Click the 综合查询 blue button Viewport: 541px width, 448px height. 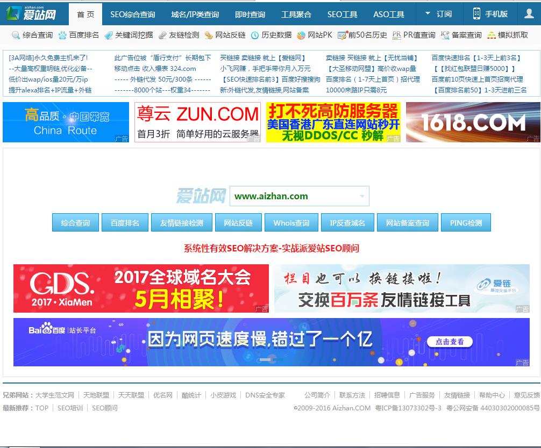click(x=76, y=222)
